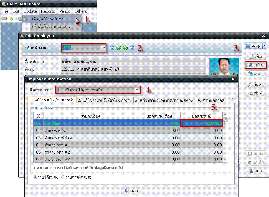269x197 pixels.
Task: Open the ข้อมูล button dropdown arrow
Action: tap(264, 46)
